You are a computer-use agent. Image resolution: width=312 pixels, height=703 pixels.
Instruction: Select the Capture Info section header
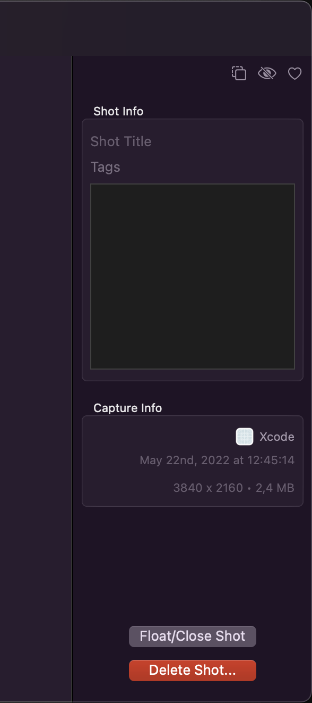coord(128,408)
